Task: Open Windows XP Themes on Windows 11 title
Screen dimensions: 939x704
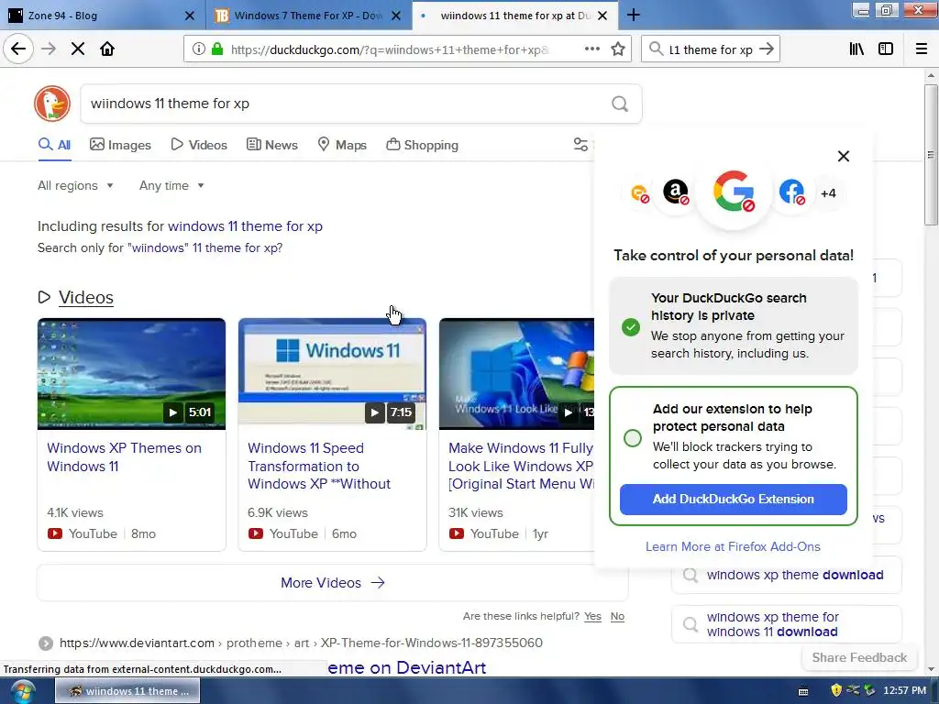Action: click(124, 457)
